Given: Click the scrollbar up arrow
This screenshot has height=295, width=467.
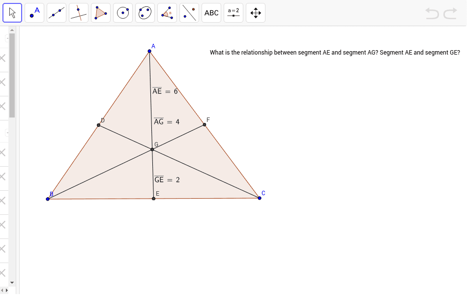Looking at the screenshot, I should pyautogui.click(x=12, y=30).
